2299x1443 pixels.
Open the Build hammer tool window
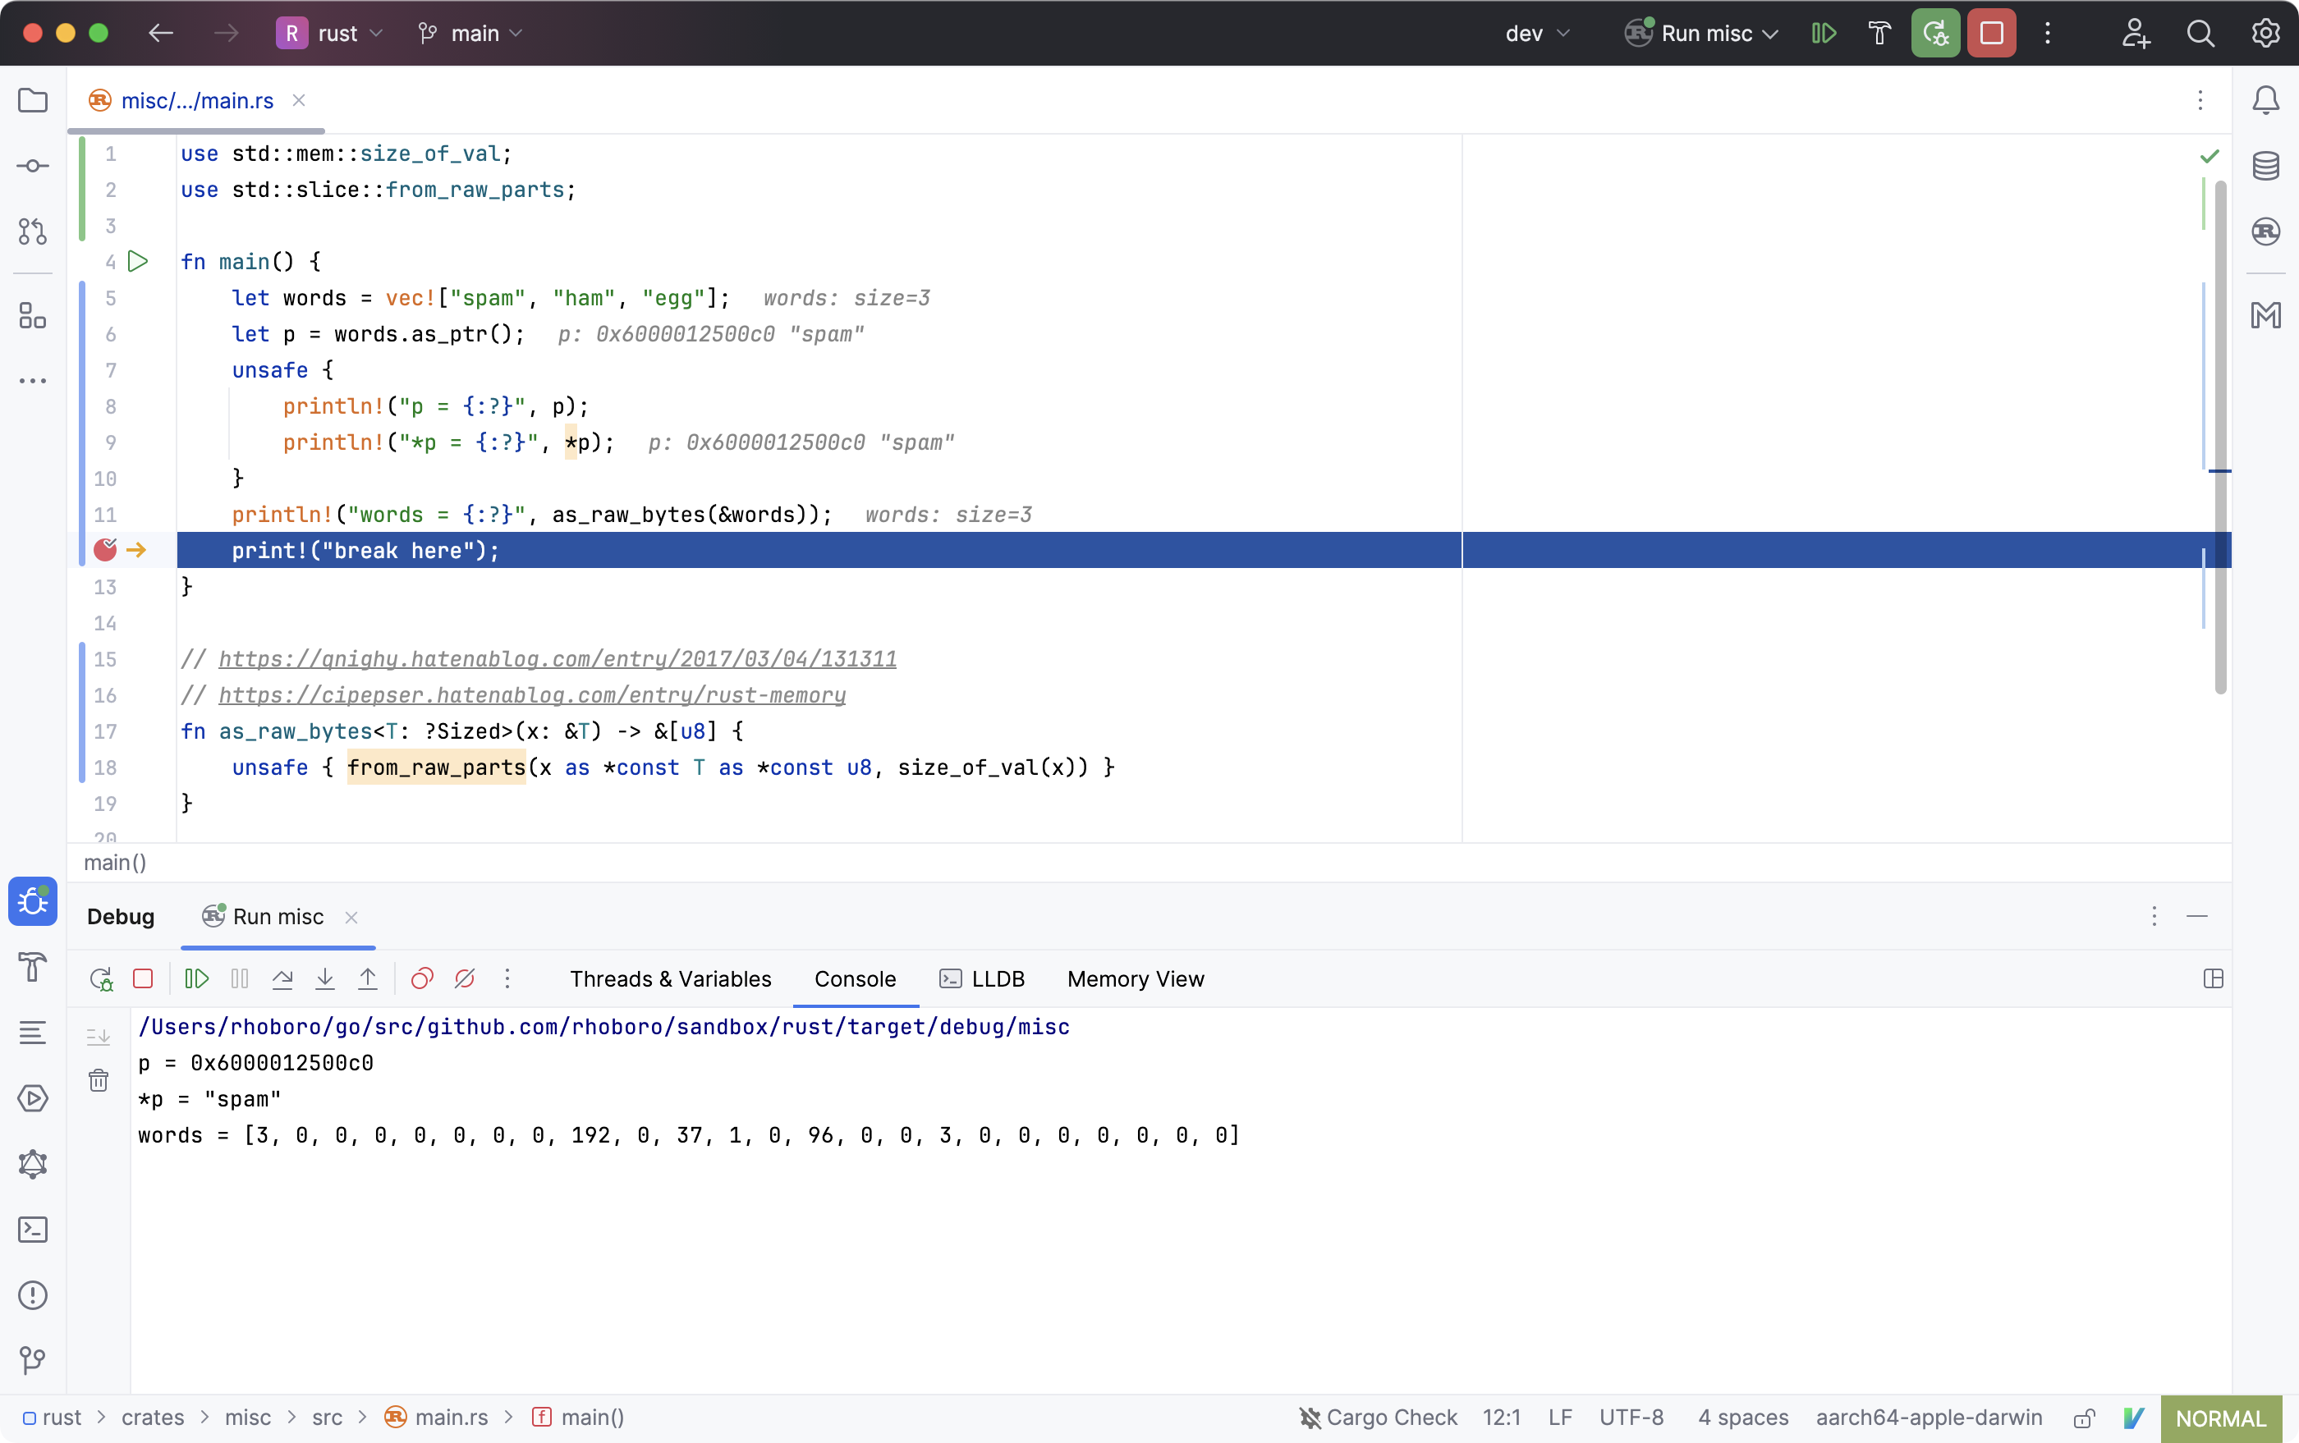pyautogui.click(x=33, y=967)
